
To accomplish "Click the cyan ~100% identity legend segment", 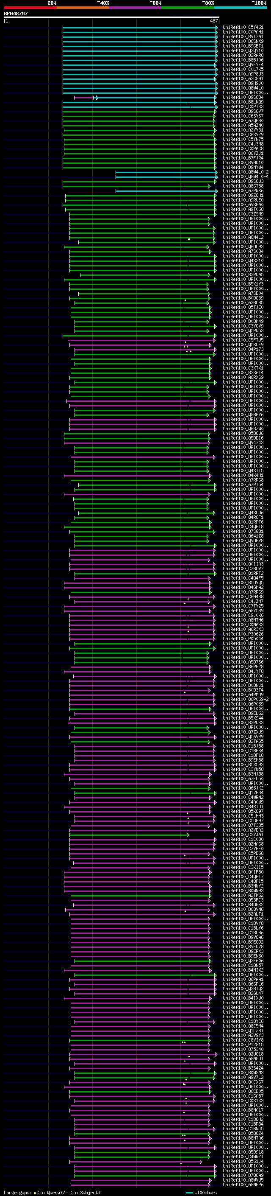I will pyautogui.click(x=241, y=8).
